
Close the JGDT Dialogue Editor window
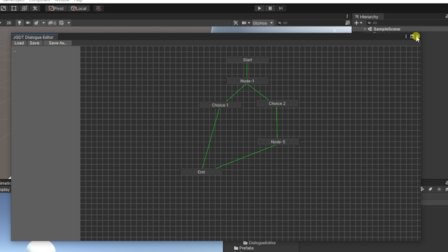click(417, 36)
